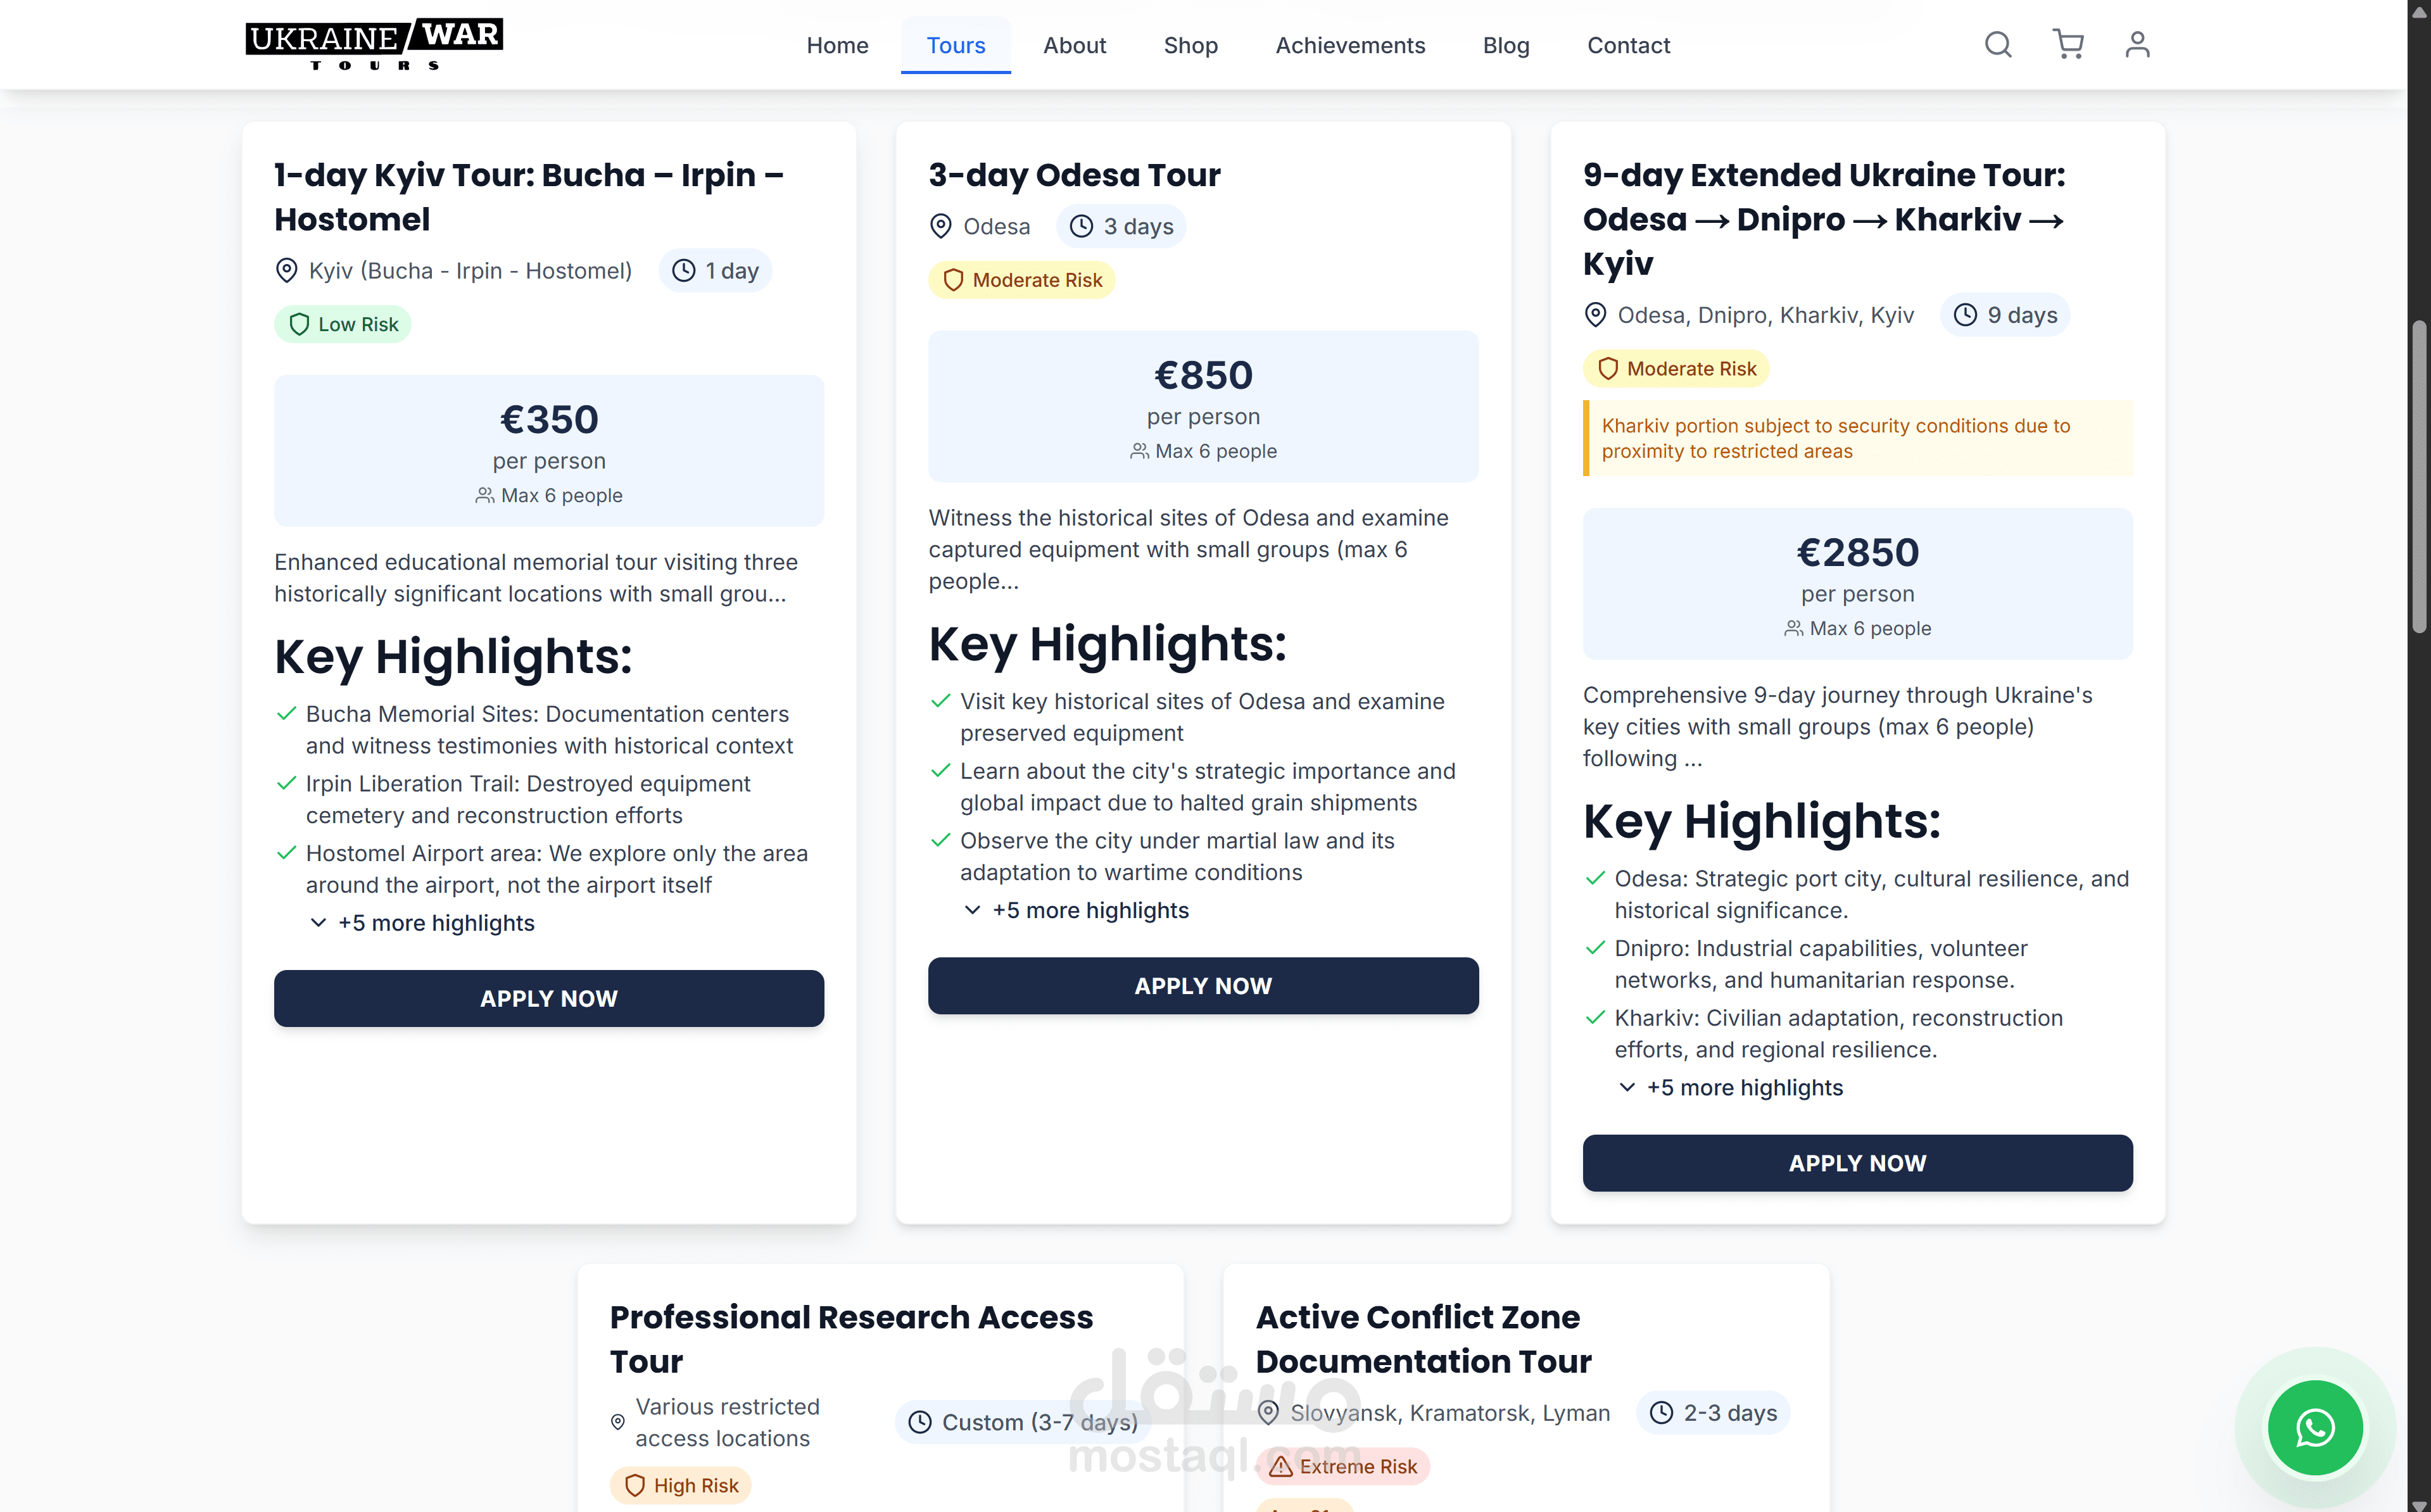2431x1512 pixels.
Task: Apply now for the 3-day Odesa Tour
Action: pyautogui.click(x=1203, y=986)
